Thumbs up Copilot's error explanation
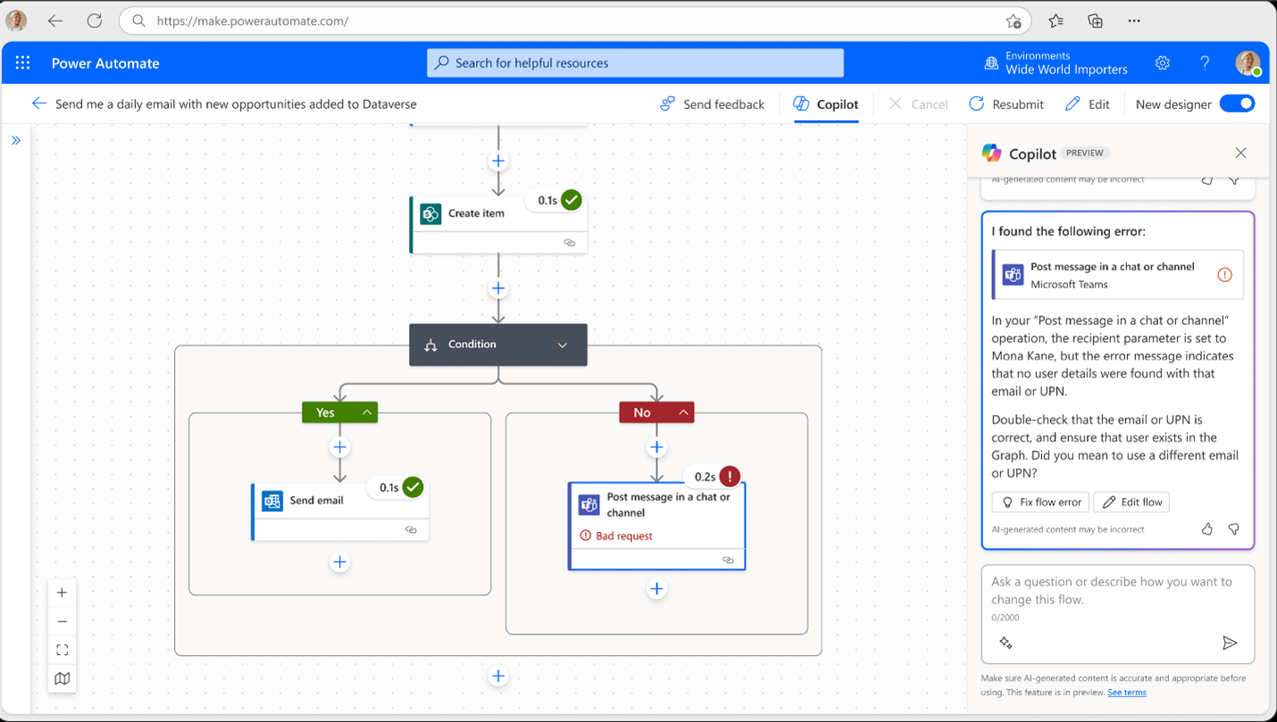1277x722 pixels. click(1206, 528)
